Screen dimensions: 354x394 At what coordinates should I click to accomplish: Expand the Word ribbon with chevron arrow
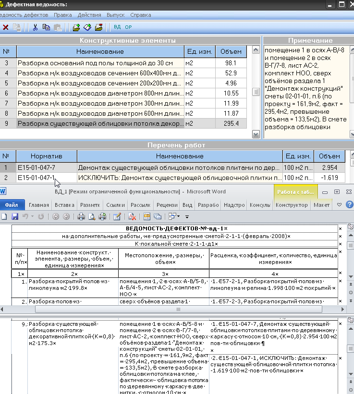(339, 205)
